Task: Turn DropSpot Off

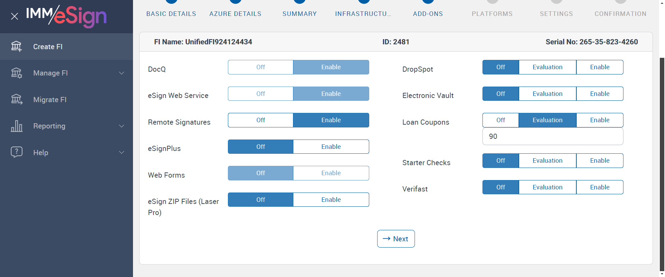Action: tap(500, 67)
